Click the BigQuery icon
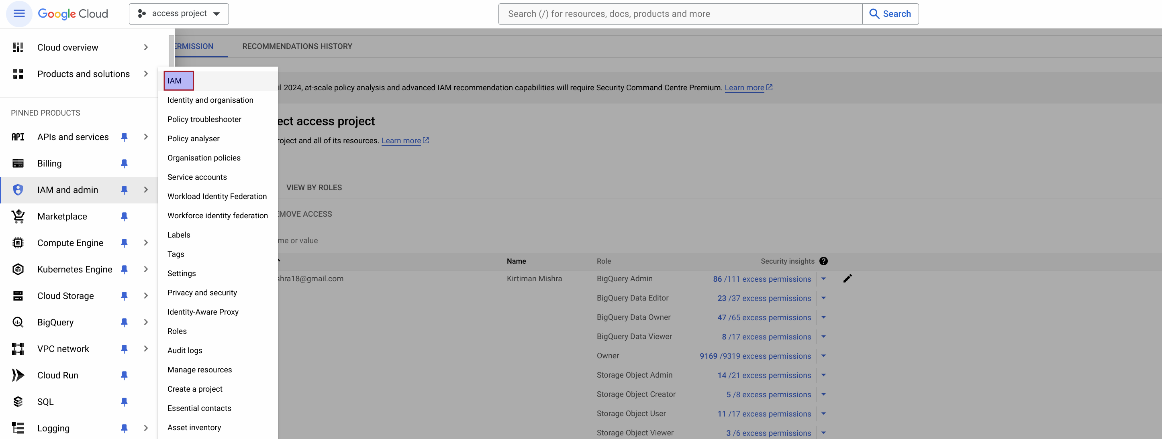Screen dimensions: 1162x439 [x=18, y=322]
